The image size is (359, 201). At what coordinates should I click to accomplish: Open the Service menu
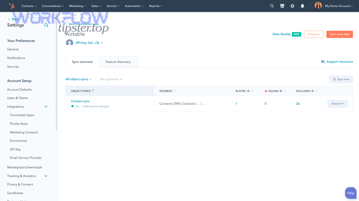(113, 6)
